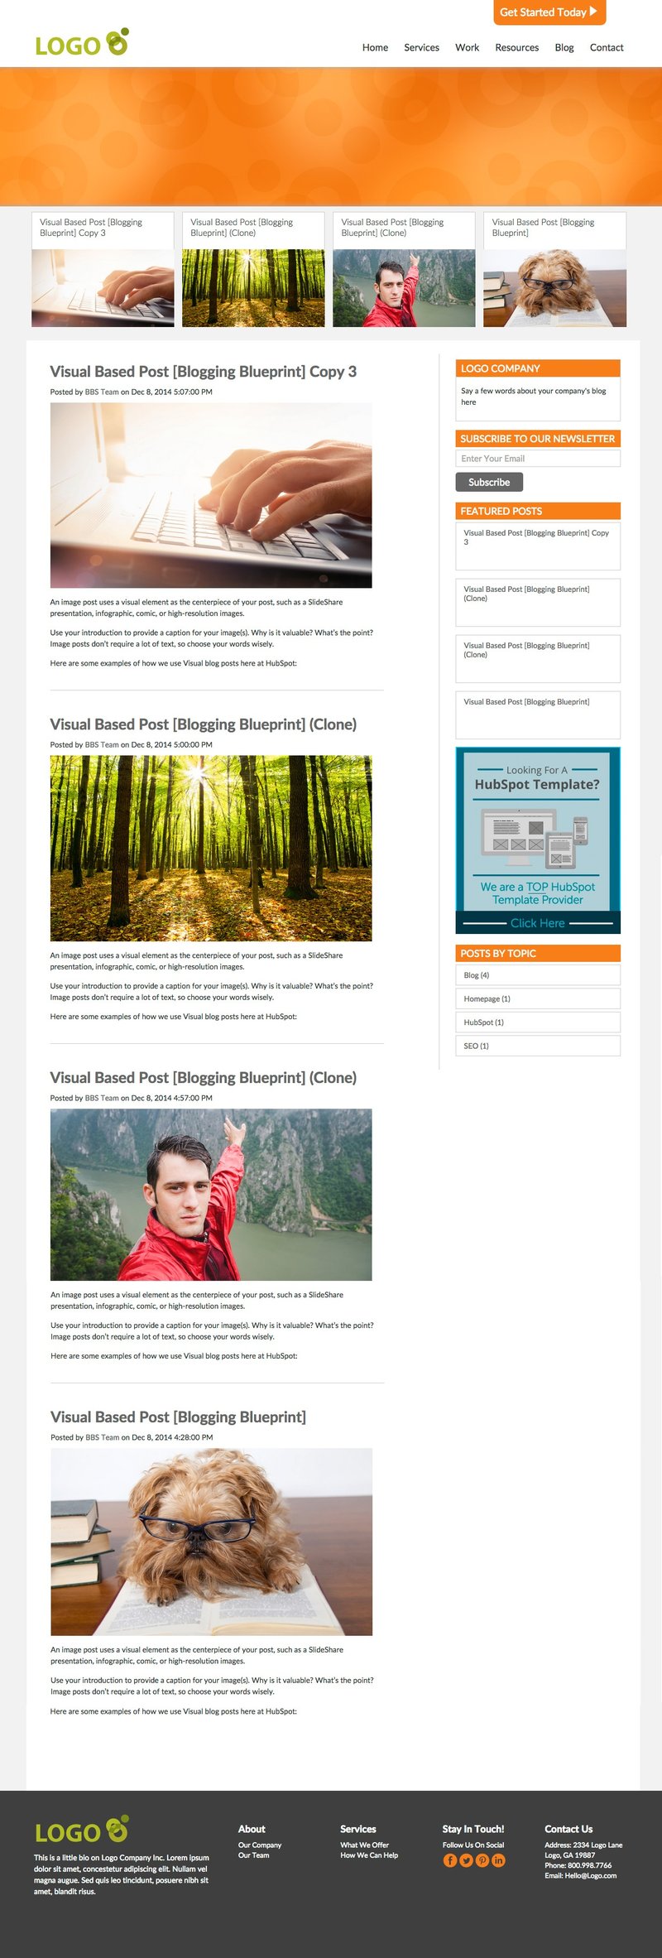Open the Services menu item
The height and width of the screenshot is (1958, 662).
tap(421, 47)
